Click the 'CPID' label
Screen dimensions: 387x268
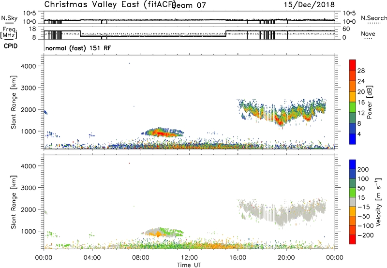pyautogui.click(x=11, y=46)
